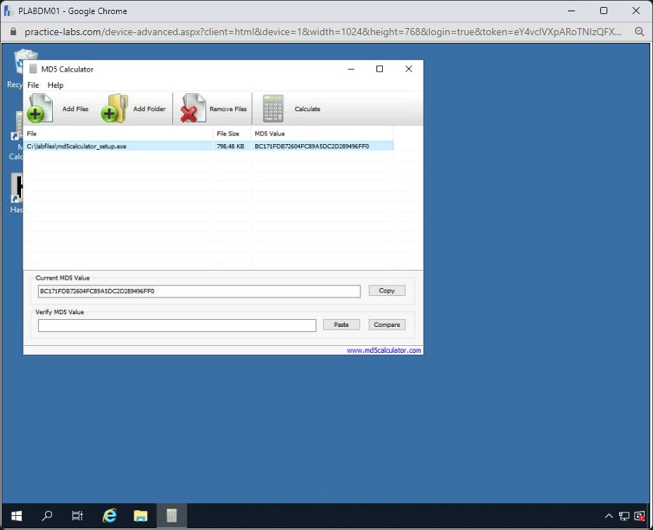This screenshot has height=530, width=653.
Task: Open Internet Explorer from the taskbar
Action: click(110, 516)
